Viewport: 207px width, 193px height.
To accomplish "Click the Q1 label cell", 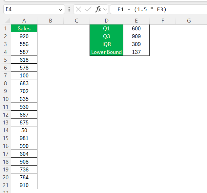I will click(106, 28).
